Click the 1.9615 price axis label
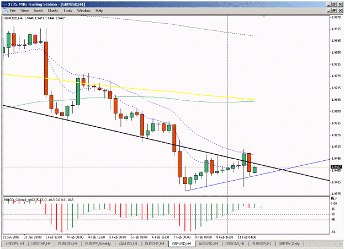The image size is (345, 249). 336,123
